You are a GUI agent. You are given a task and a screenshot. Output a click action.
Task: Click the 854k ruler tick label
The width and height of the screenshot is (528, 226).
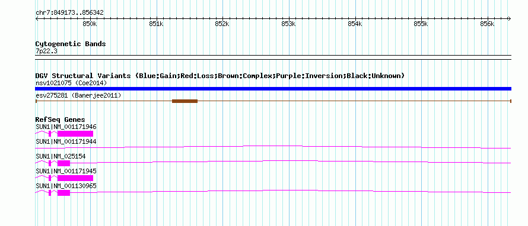[x=355, y=24]
